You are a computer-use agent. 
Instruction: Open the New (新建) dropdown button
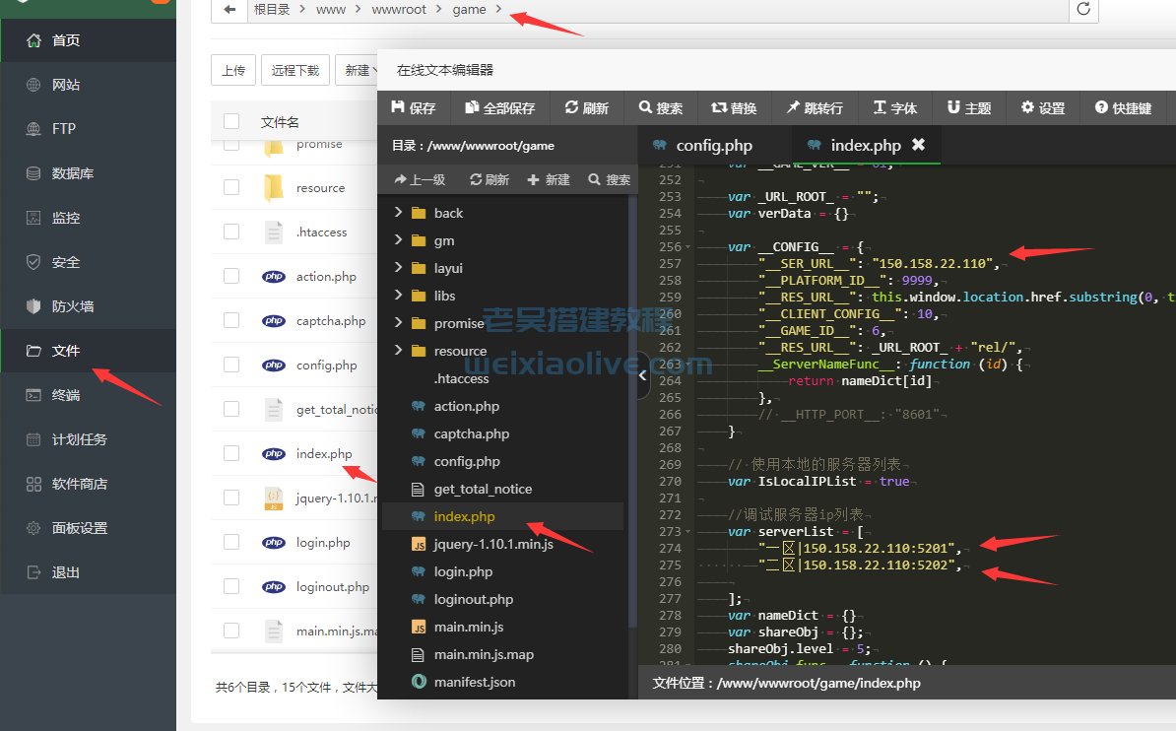359,71
